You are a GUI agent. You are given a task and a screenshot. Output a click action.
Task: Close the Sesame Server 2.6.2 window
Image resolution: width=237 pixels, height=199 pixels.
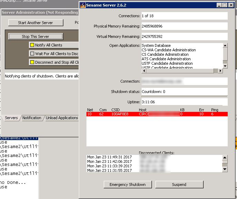point(231,5)
